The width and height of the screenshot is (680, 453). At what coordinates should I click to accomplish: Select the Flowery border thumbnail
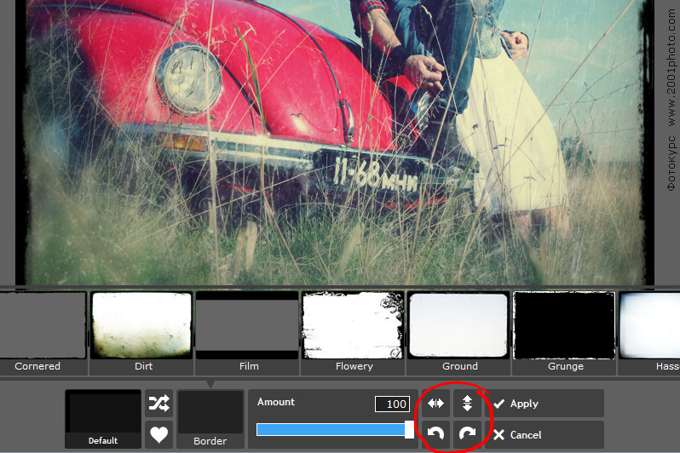[353, 332]
